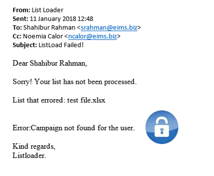Open the srahman@eims.biz email link
214x176 pixels.
[109, 28]
